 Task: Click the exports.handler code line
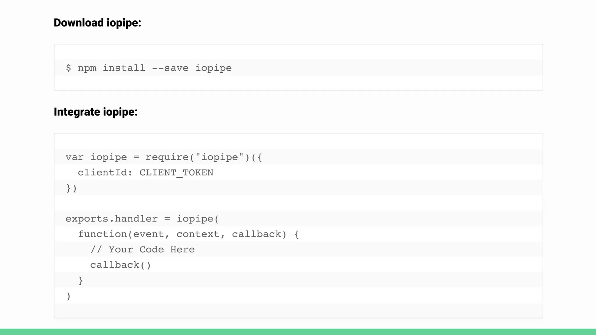[142, 219]
